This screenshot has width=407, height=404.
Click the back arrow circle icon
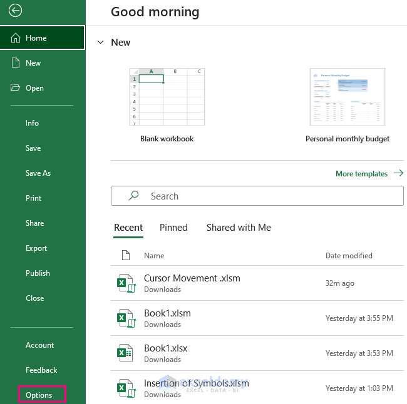16,11
